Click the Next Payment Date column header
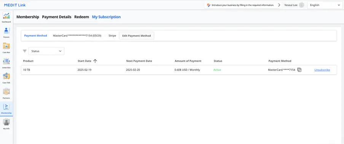This screenshot has width=344, height=144. (139, 61)
